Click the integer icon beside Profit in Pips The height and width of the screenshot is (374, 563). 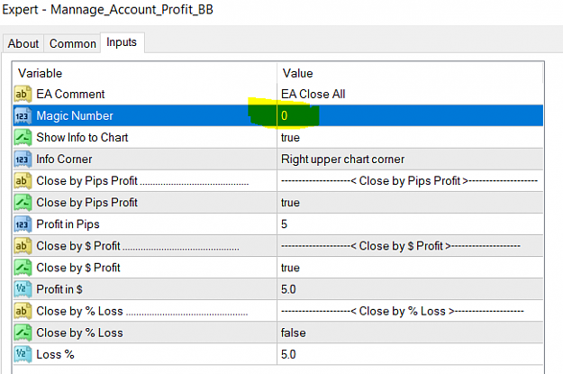tap(23, 224)
